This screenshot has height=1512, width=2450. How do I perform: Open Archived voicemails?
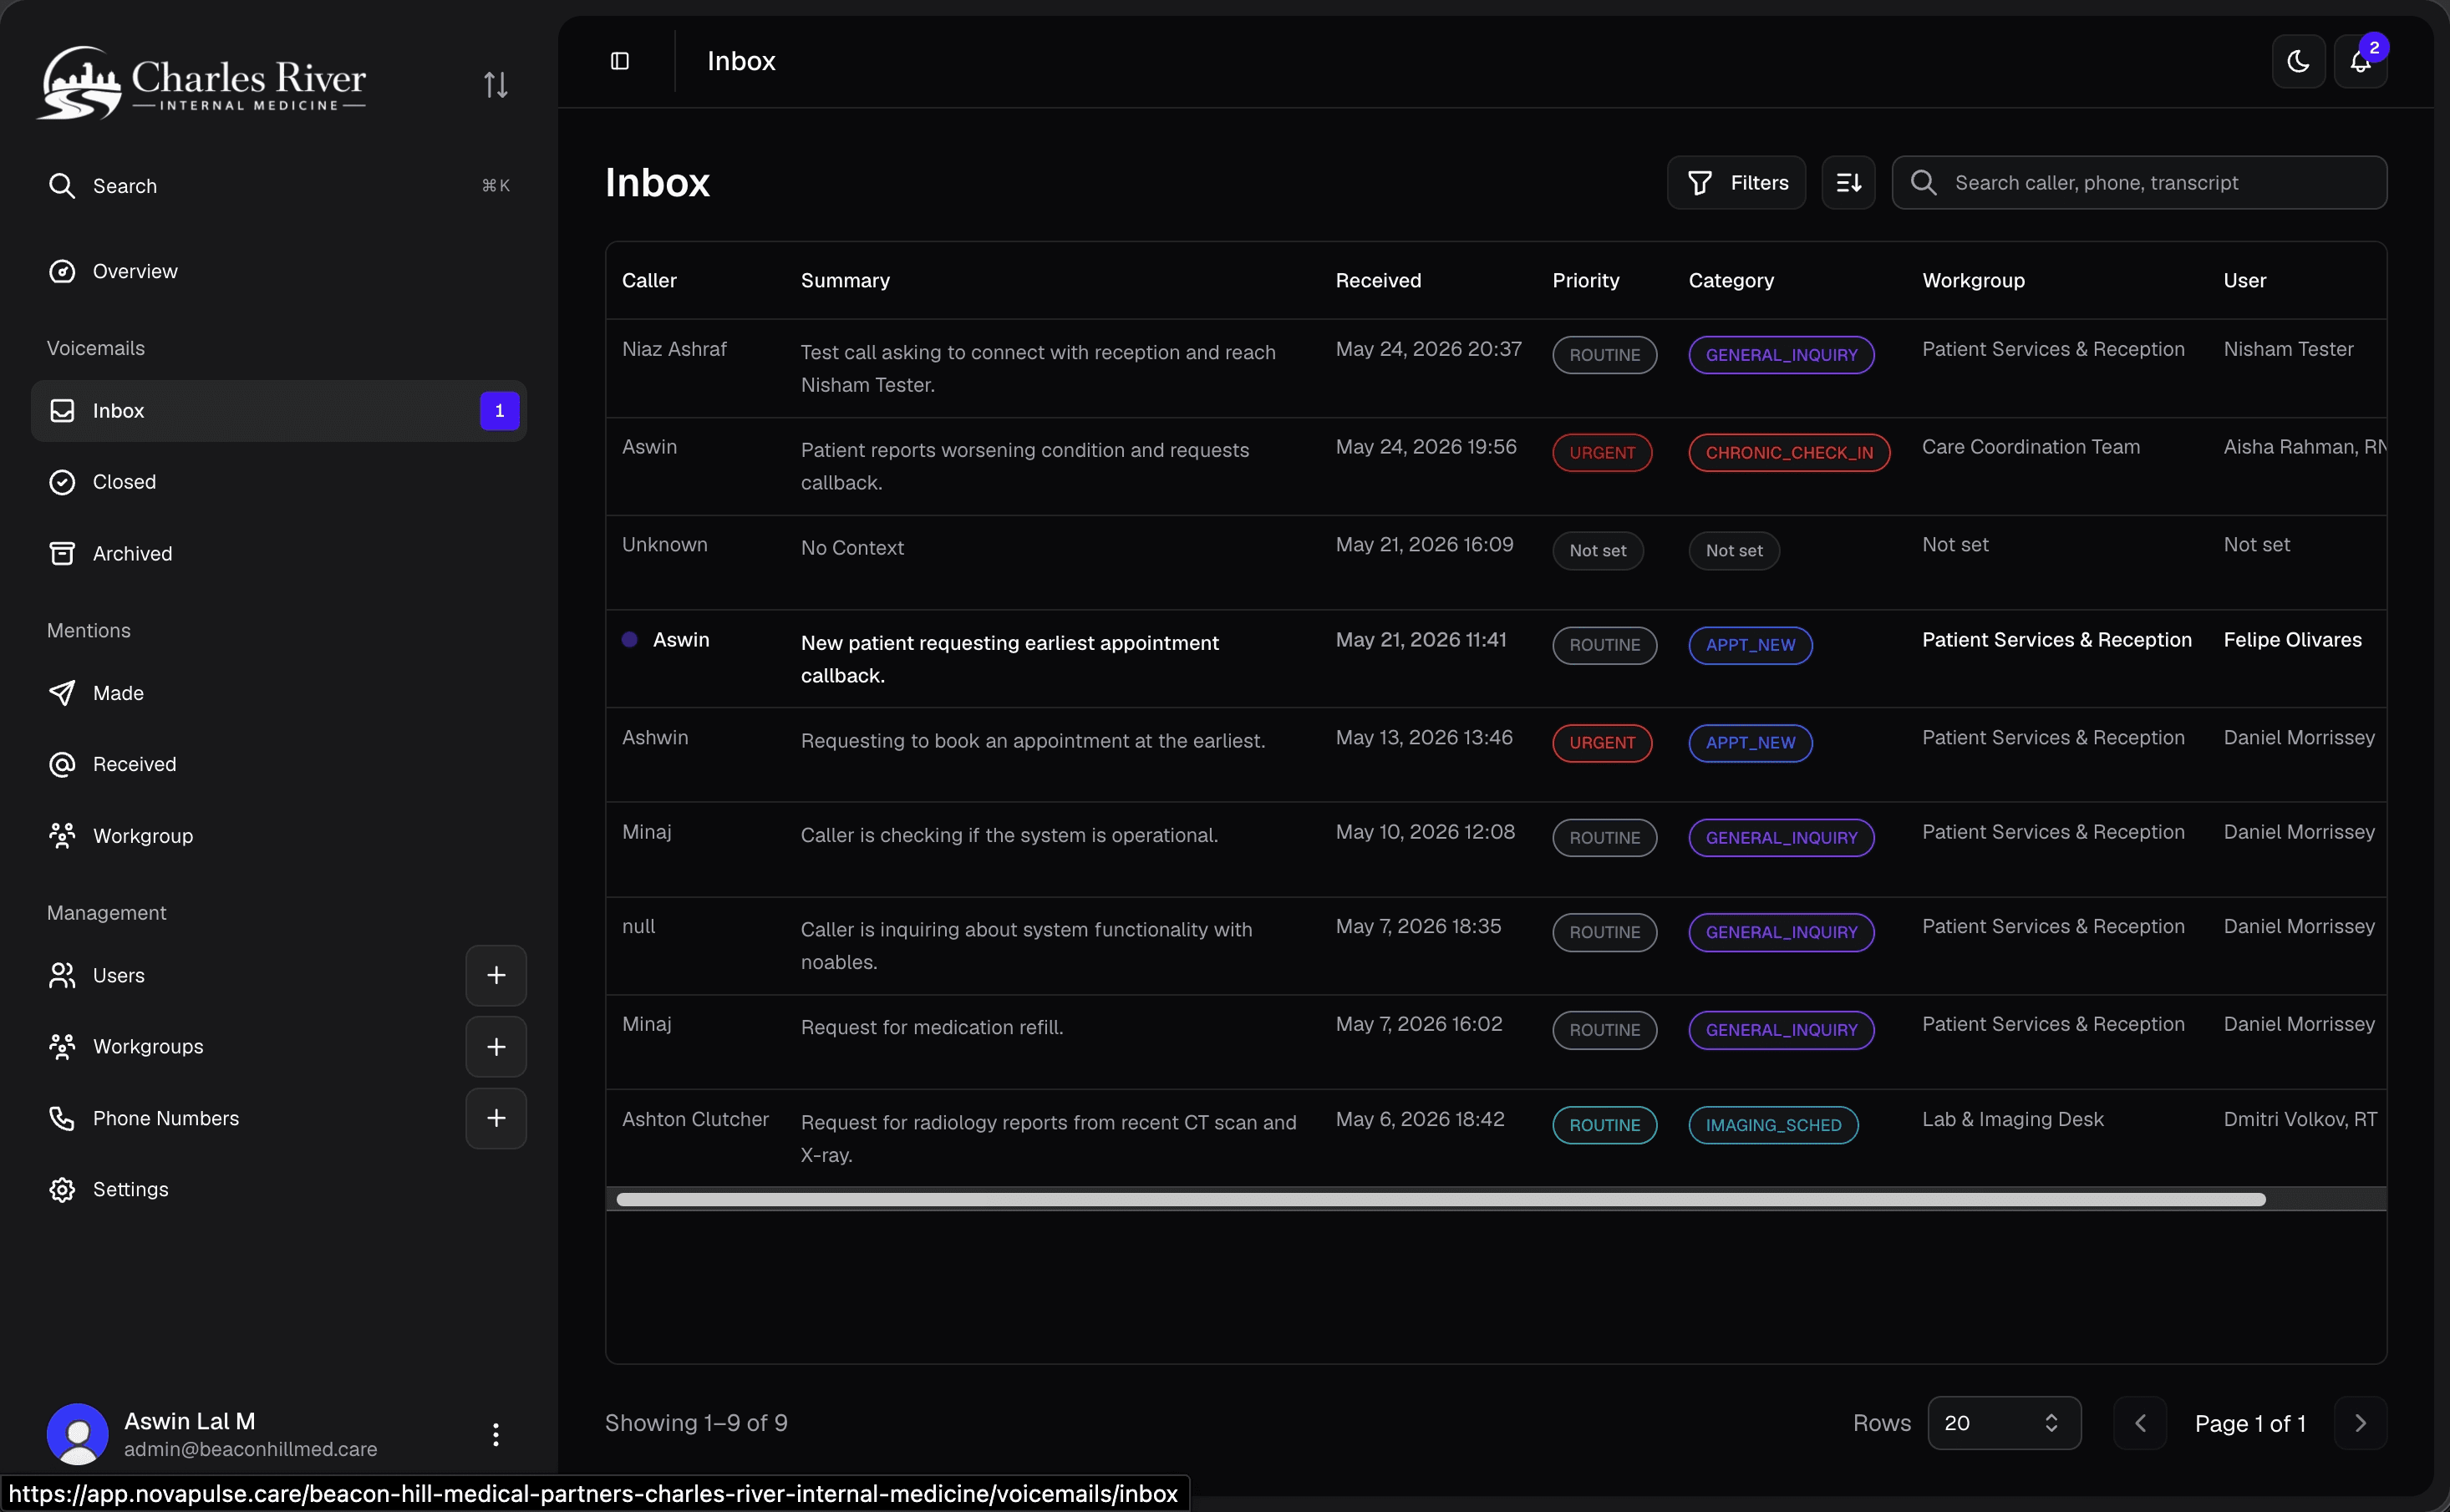tap(279, 553)
